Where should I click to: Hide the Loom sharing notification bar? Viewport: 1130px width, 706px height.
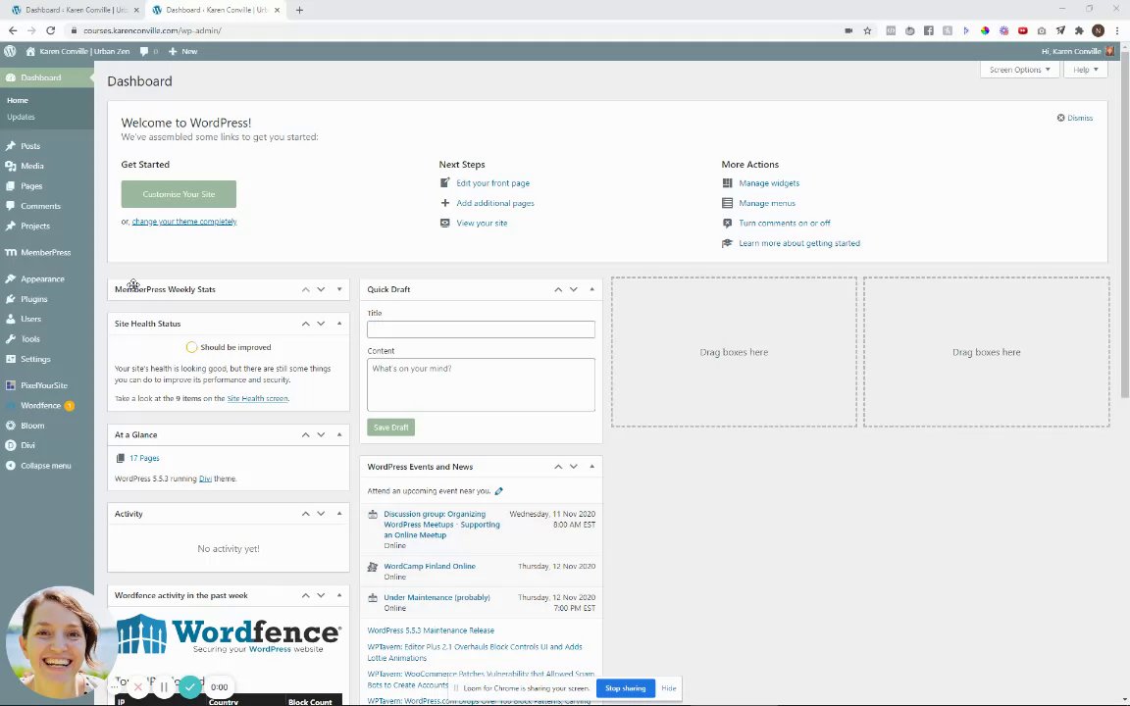[x=669, y=688]
